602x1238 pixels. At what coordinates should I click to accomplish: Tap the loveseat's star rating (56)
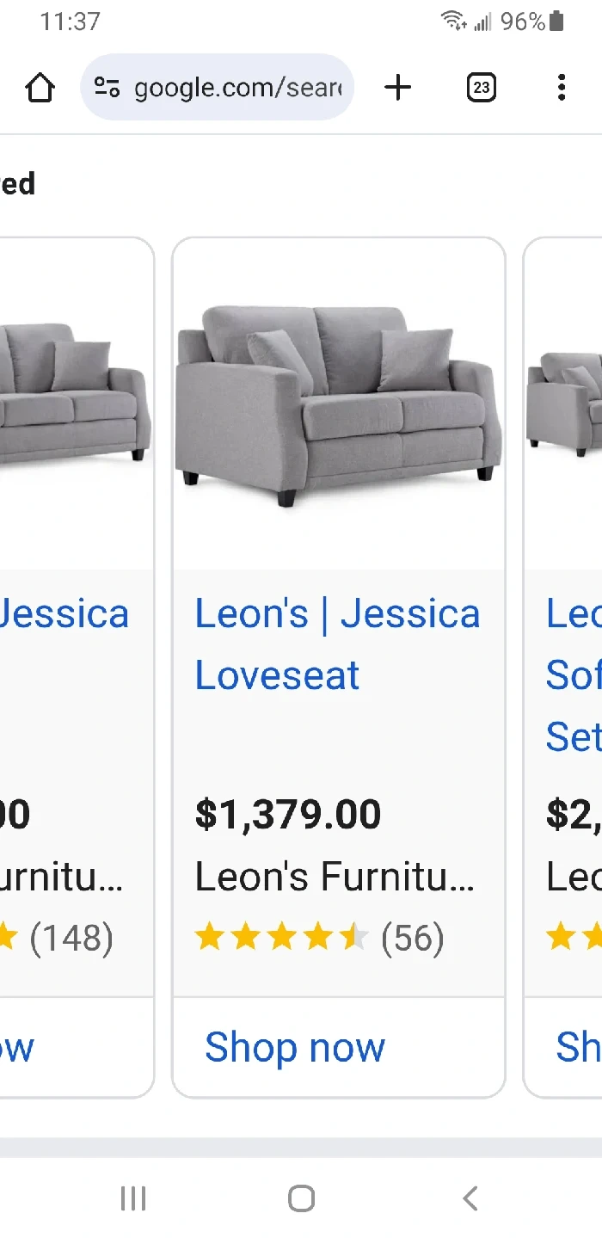319,938
